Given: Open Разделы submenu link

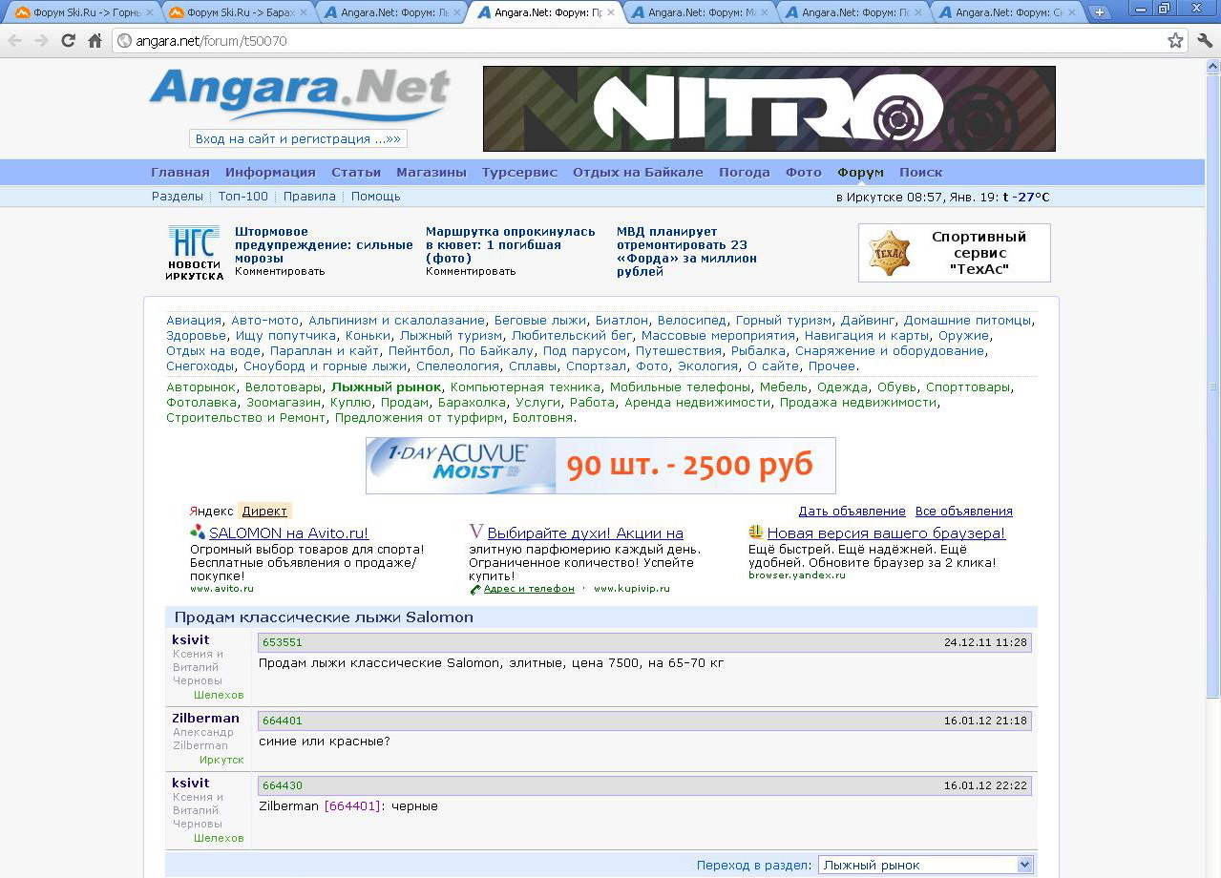Looking at the screenshot, I should (x=178, y=197).
